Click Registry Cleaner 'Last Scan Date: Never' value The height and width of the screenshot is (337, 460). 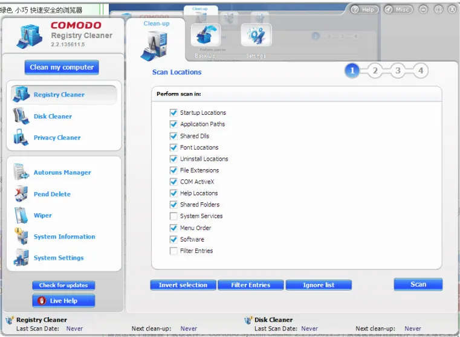tap(74, 329)
